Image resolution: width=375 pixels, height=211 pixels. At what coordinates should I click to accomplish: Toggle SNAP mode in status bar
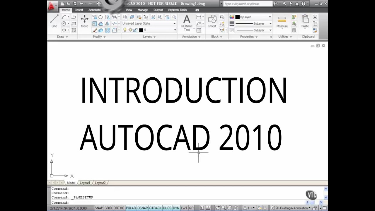(99, 208)
